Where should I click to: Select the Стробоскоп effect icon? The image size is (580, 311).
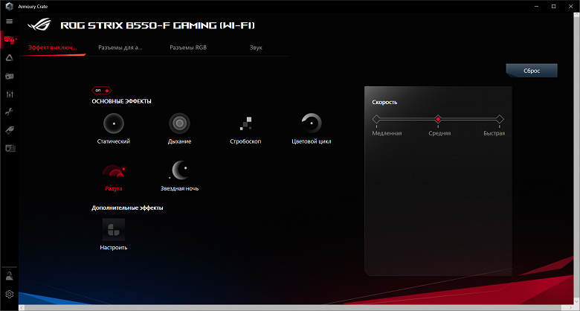click(x=245, y=124)
